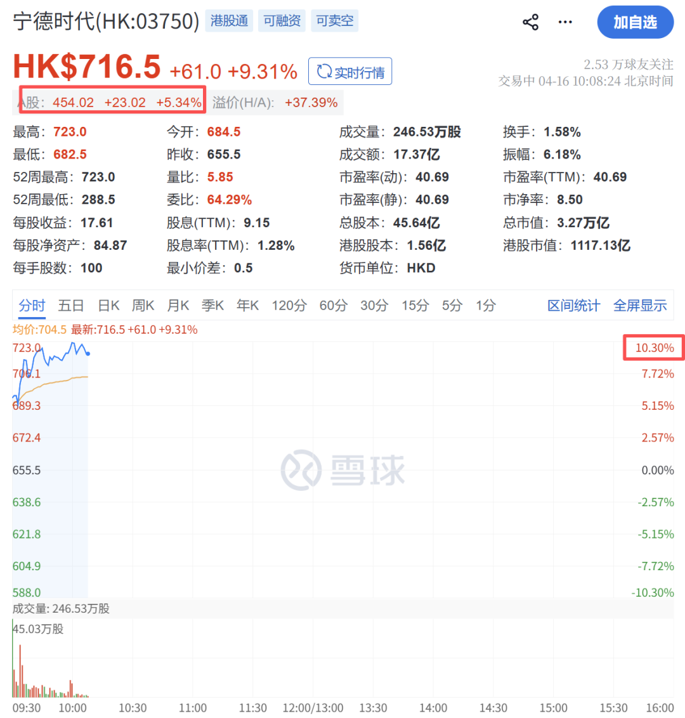Open 区间统计 statistics
The height and width of the screenshot is (718, 685).
tap(573, 305)
